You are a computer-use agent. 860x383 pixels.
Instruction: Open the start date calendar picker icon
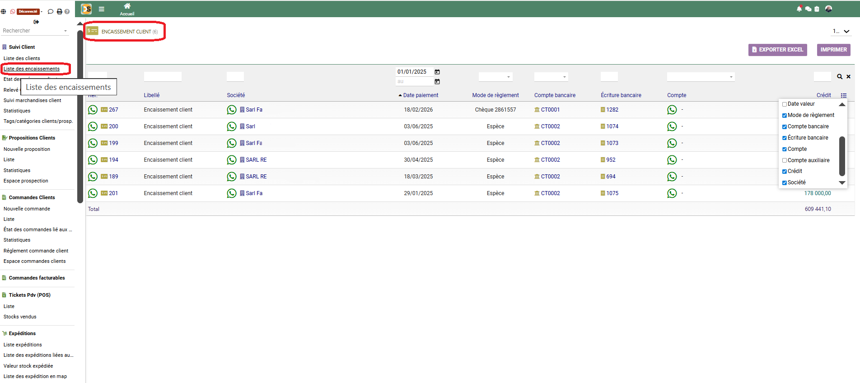point(437,72)
